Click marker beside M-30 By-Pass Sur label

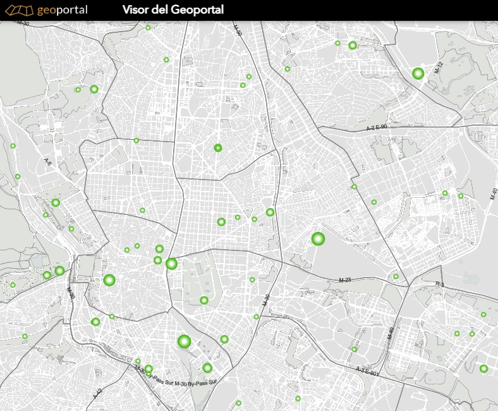149,369
